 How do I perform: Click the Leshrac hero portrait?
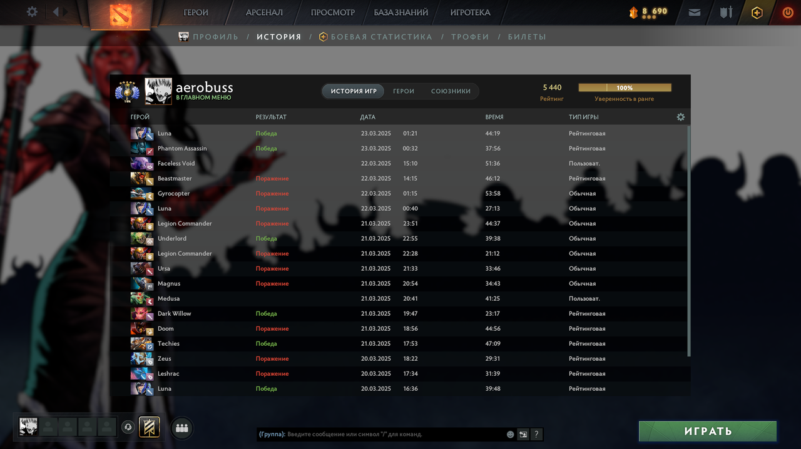click(142, 373)
